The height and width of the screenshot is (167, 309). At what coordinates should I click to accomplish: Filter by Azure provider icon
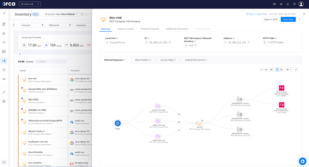coord(46,45)
